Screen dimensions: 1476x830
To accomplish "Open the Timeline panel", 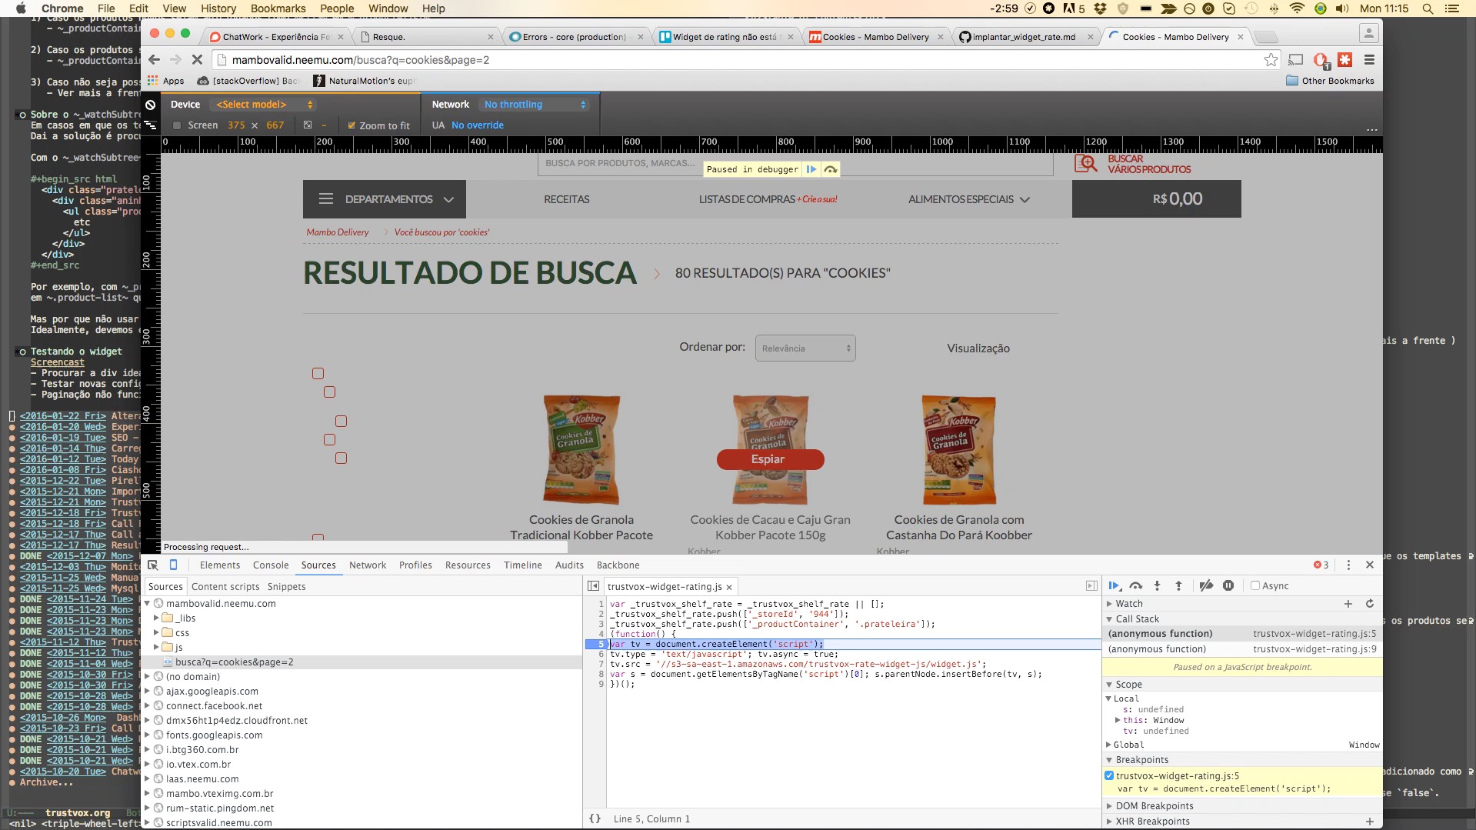I will (523, 565).
